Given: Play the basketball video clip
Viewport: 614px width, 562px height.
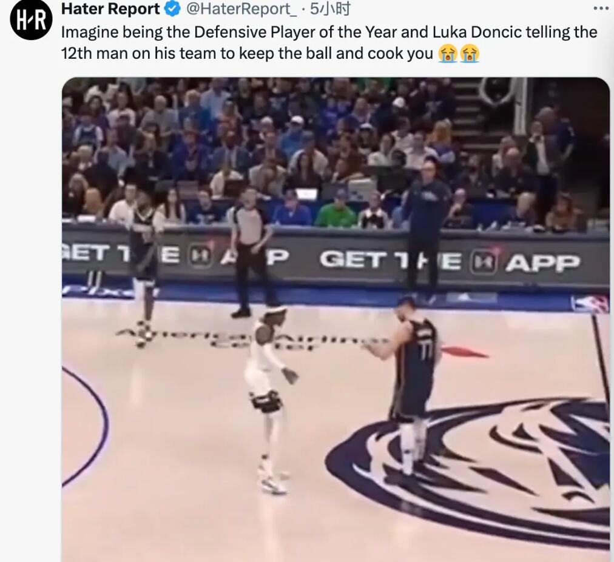Looking at the screenshot, I should point(336,319).
